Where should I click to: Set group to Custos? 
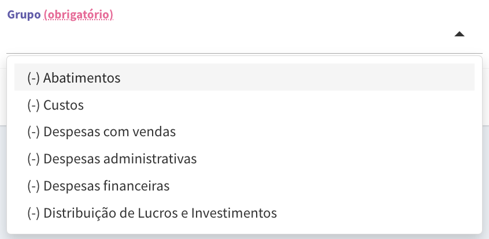click(x=244, y=105)
